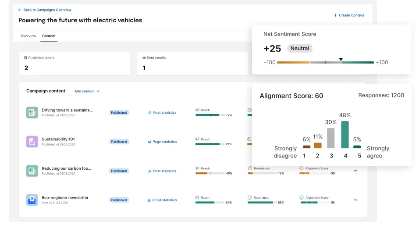Image resolution: width=419 pixels, height=231 pixels.
Task: Click Published badge on Driving toward a sustaina... row
Action: [x=119, y=112]
